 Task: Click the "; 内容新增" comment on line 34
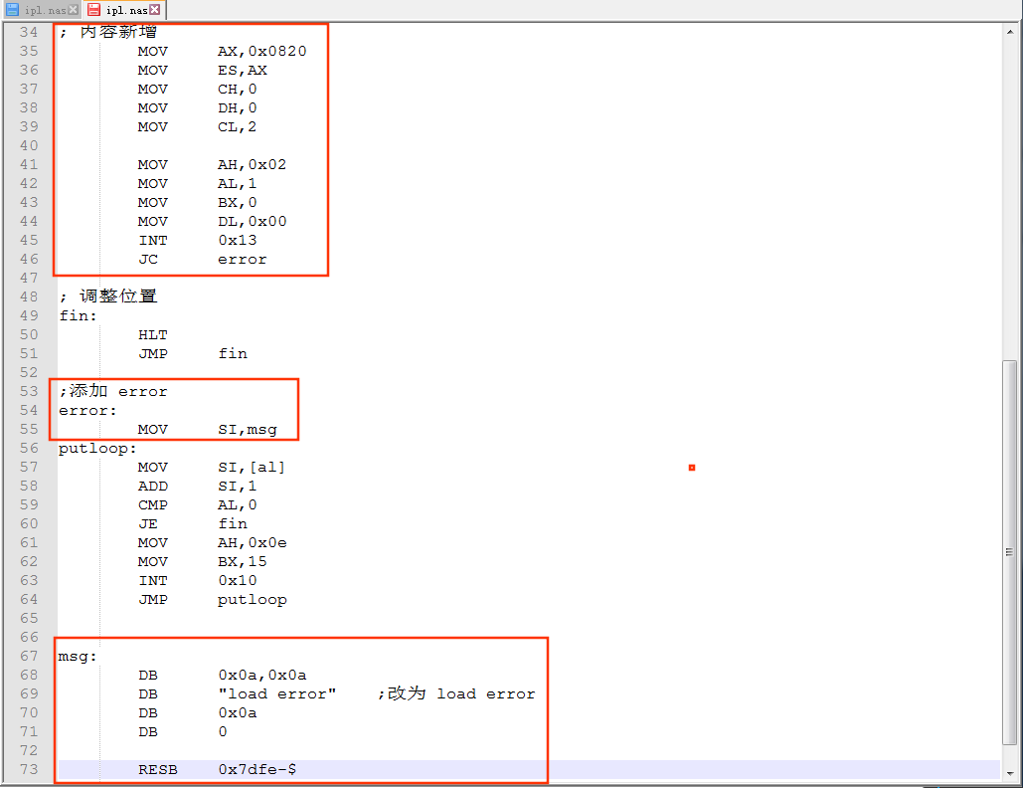108,32
